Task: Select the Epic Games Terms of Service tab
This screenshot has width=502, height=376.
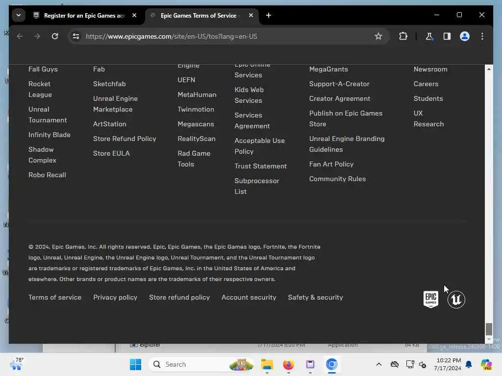Action: pos(201,15)
